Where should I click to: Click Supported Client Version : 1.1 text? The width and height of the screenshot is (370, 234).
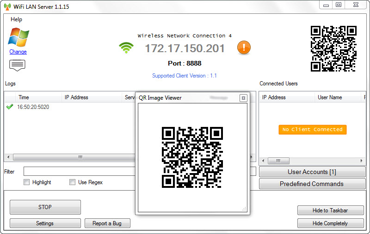184,76
